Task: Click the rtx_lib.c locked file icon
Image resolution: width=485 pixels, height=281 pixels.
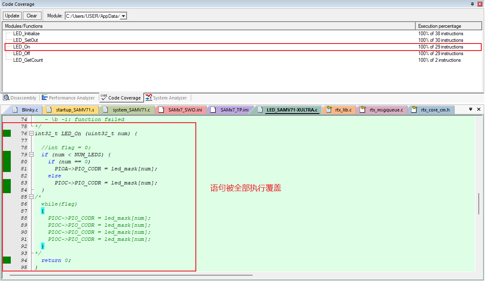Action: tap(329, 110)
